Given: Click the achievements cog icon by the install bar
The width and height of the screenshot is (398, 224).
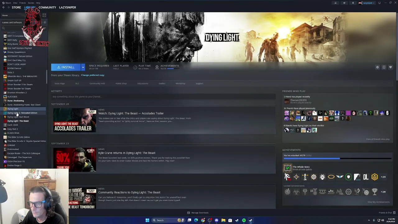Looking at the screenshot, I should (x=157, y=67).
